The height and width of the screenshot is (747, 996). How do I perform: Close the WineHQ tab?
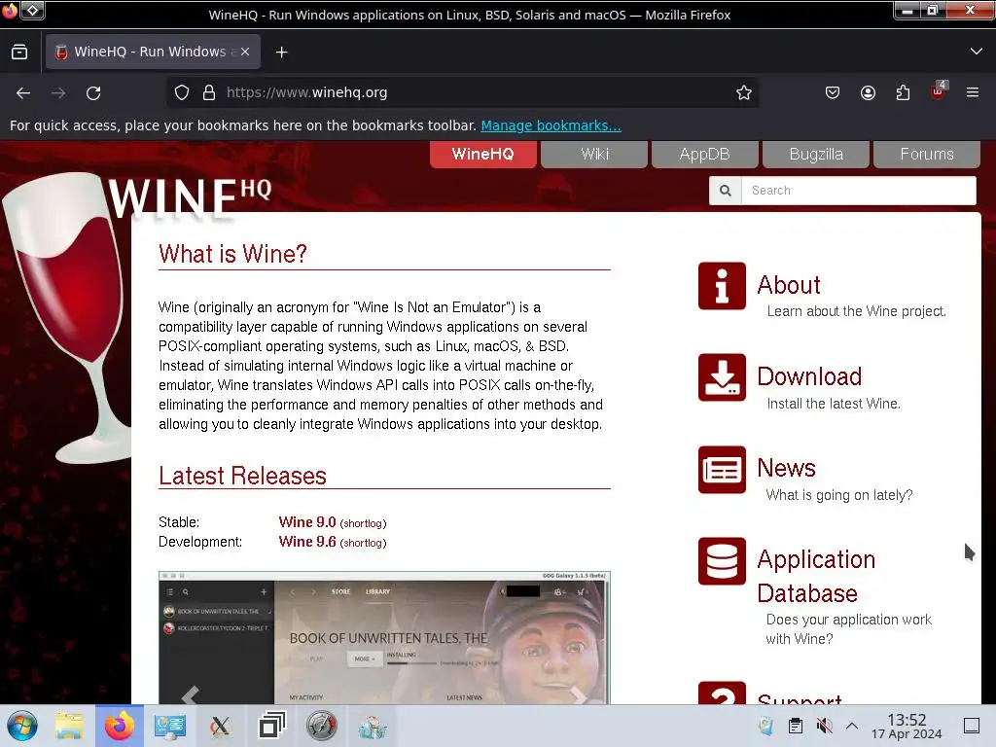click(x=245, y=53)
